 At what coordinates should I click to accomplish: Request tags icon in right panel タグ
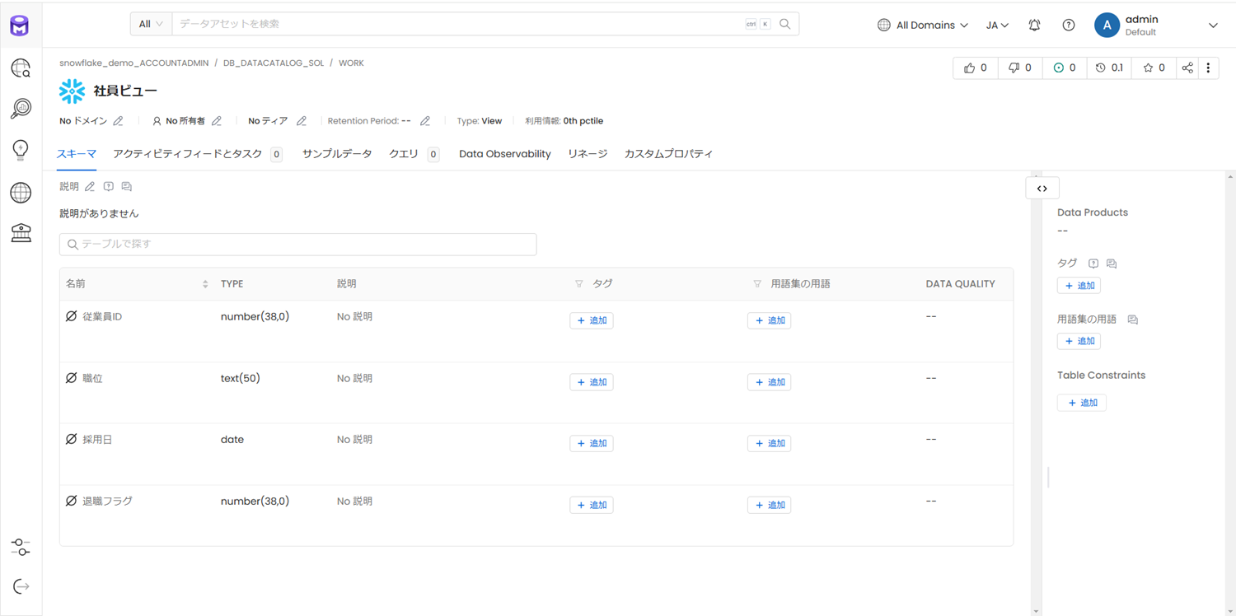1093,264
